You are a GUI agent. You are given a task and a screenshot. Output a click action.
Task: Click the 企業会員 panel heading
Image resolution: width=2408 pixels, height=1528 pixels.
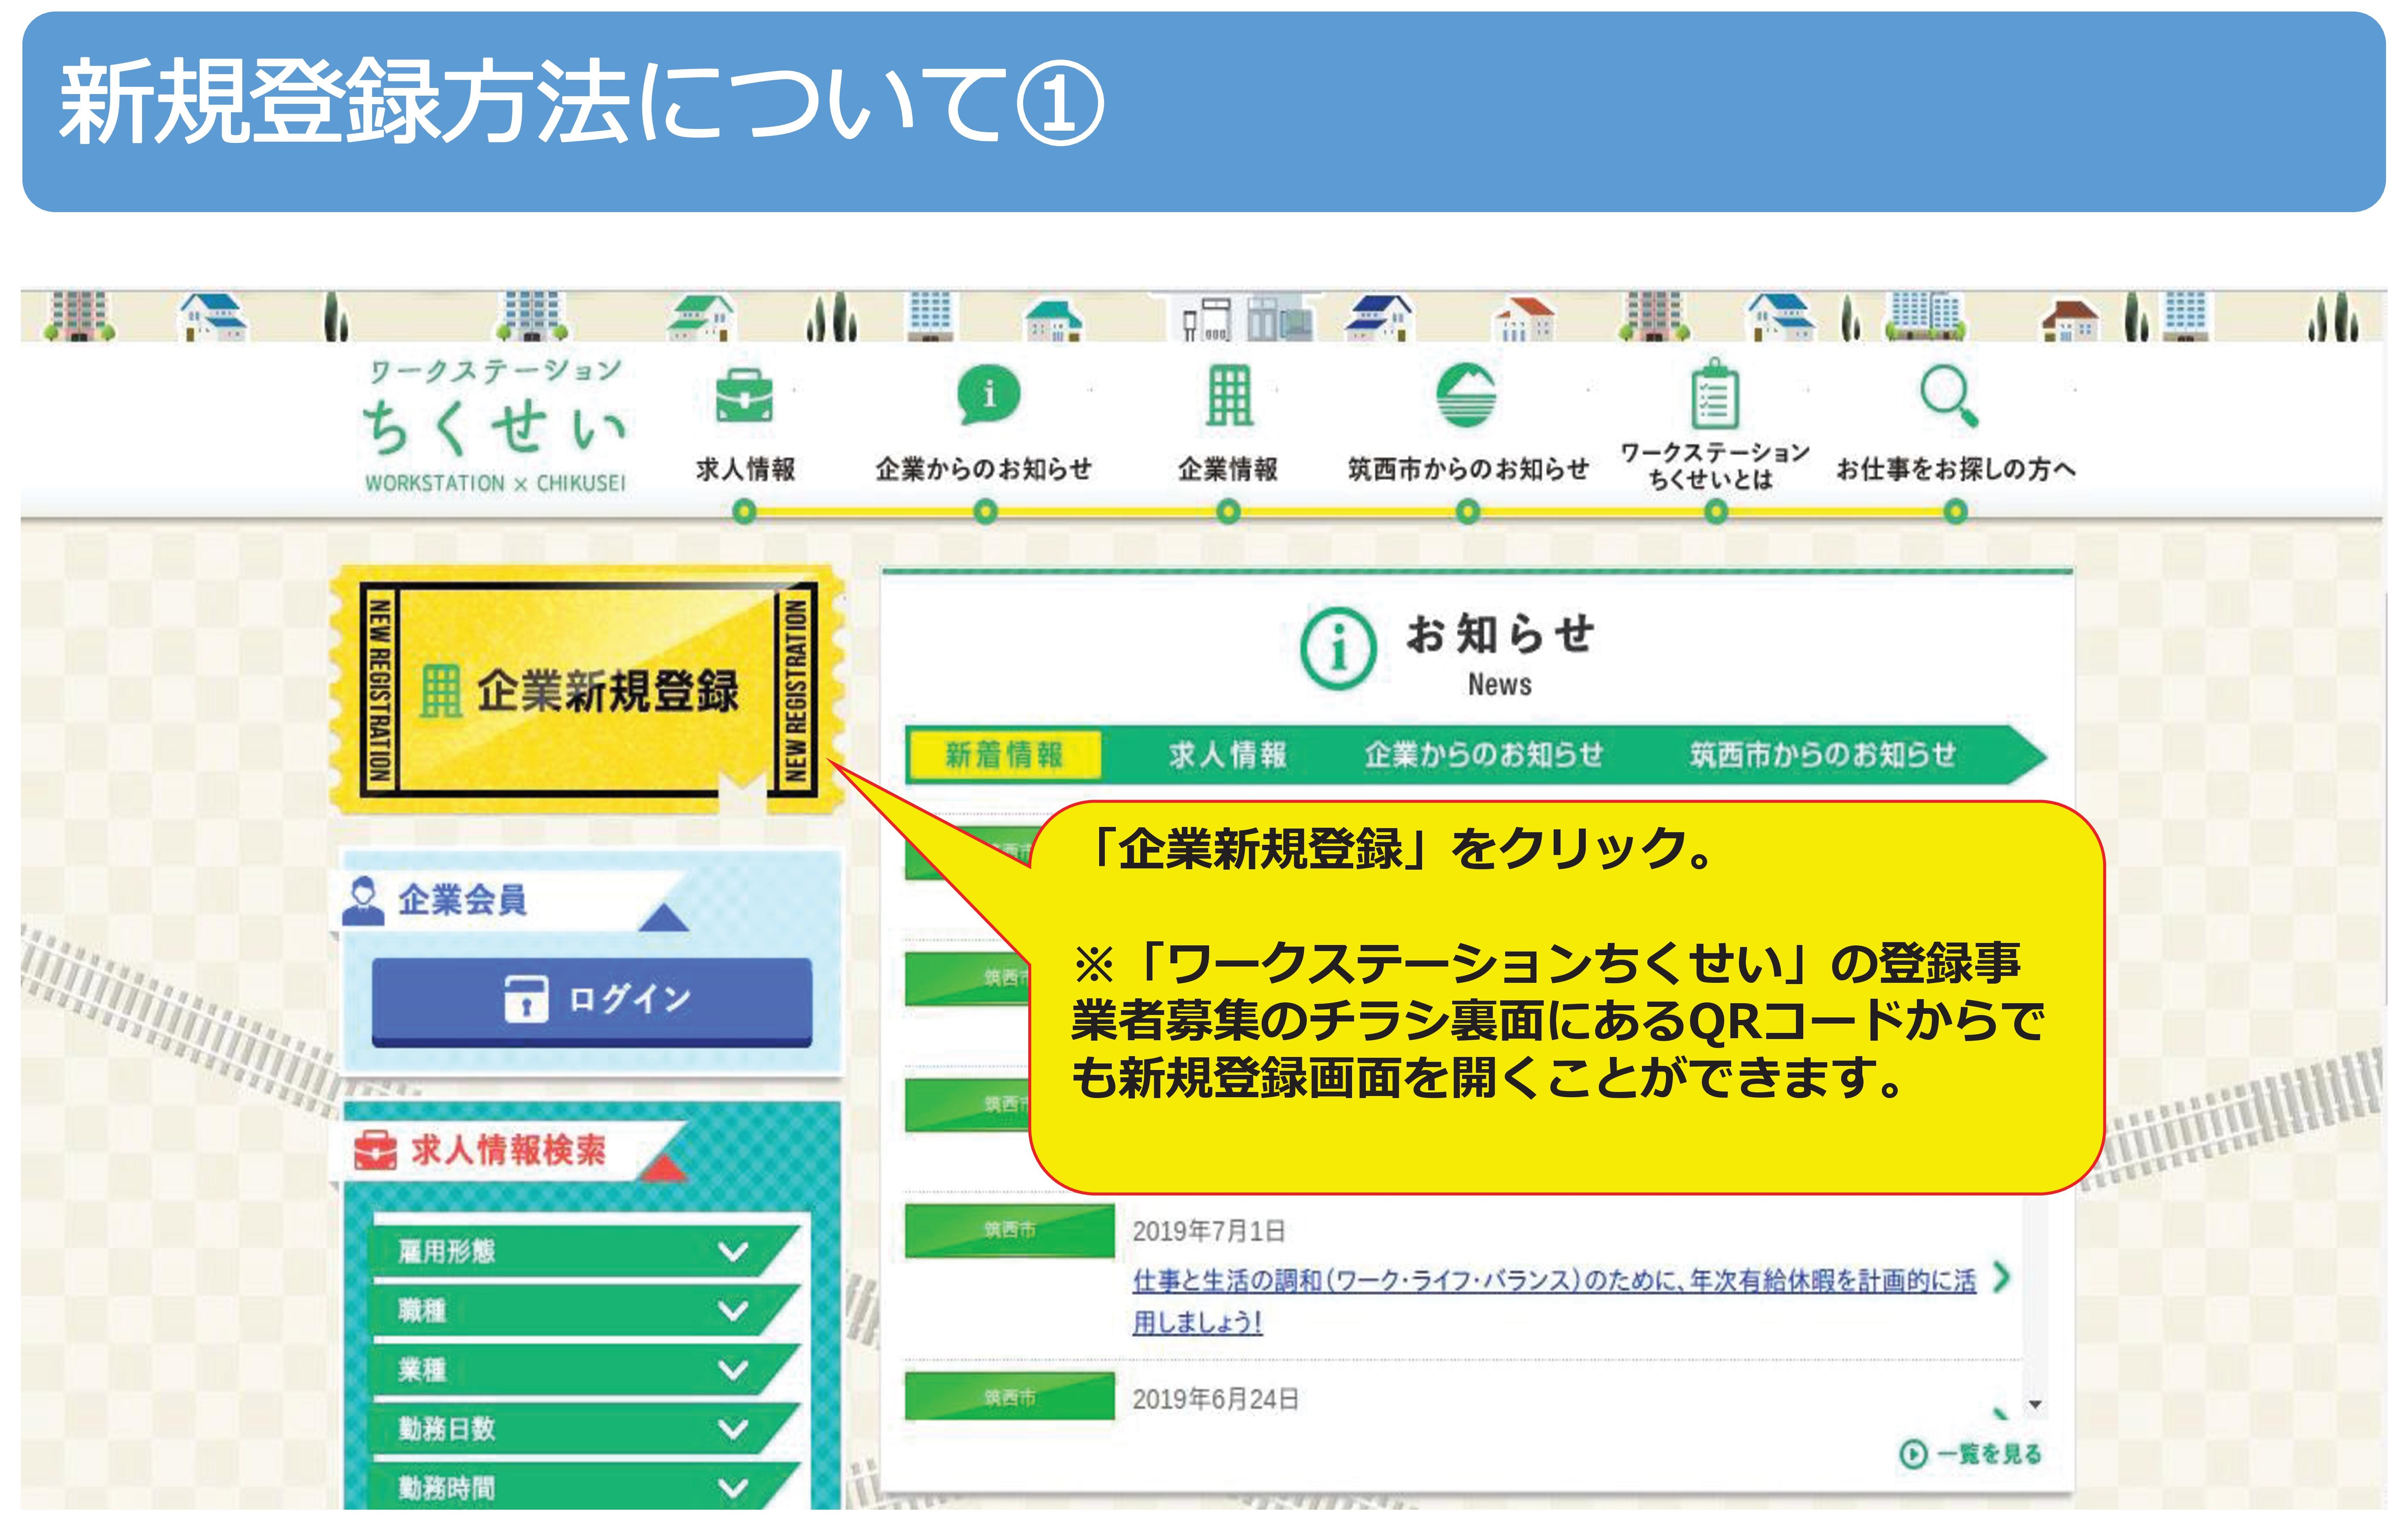coord(462,900)
